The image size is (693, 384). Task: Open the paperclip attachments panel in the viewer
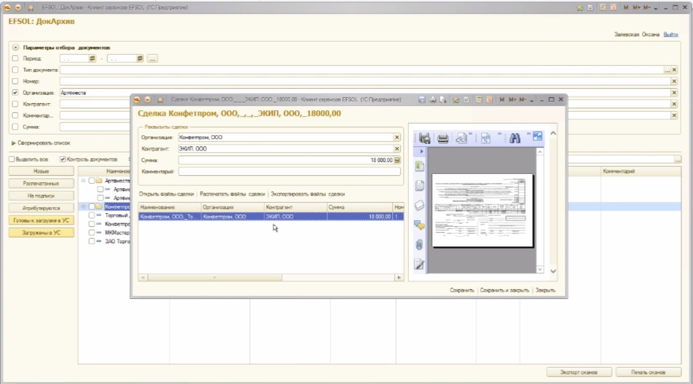[x=419, y=245]
